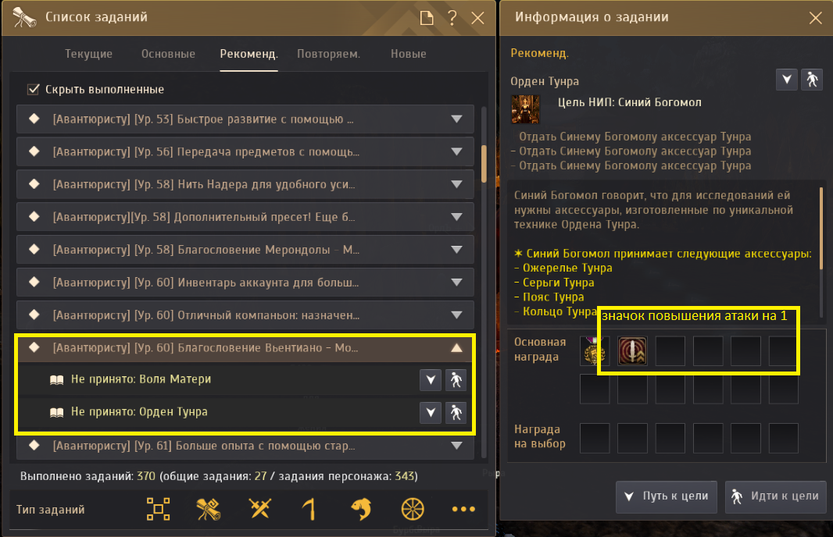The height and width of the screenshot is (537, 833).
Task: Select the all-types grid quest filter icon
Action: point(159,510)
